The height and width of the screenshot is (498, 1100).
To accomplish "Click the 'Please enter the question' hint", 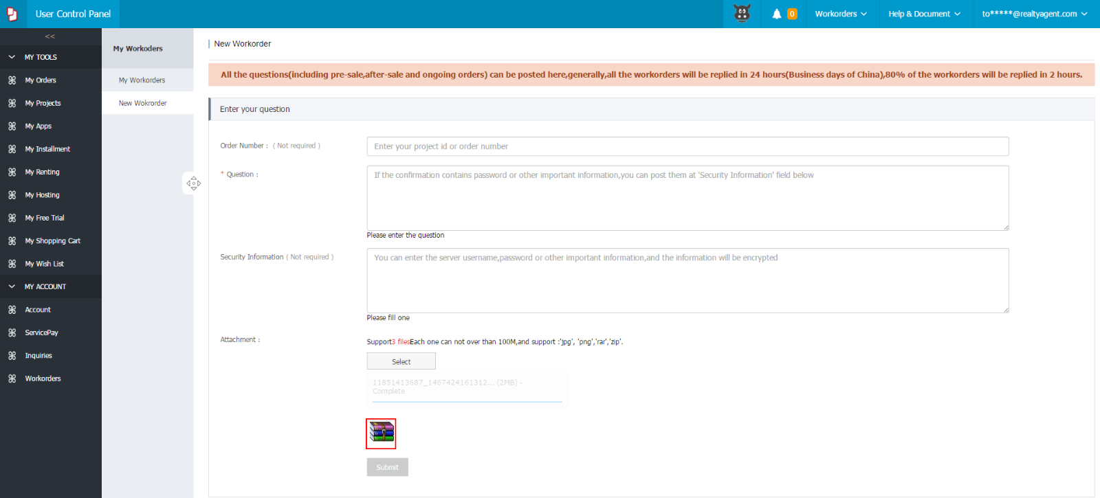I will [406, 236].
